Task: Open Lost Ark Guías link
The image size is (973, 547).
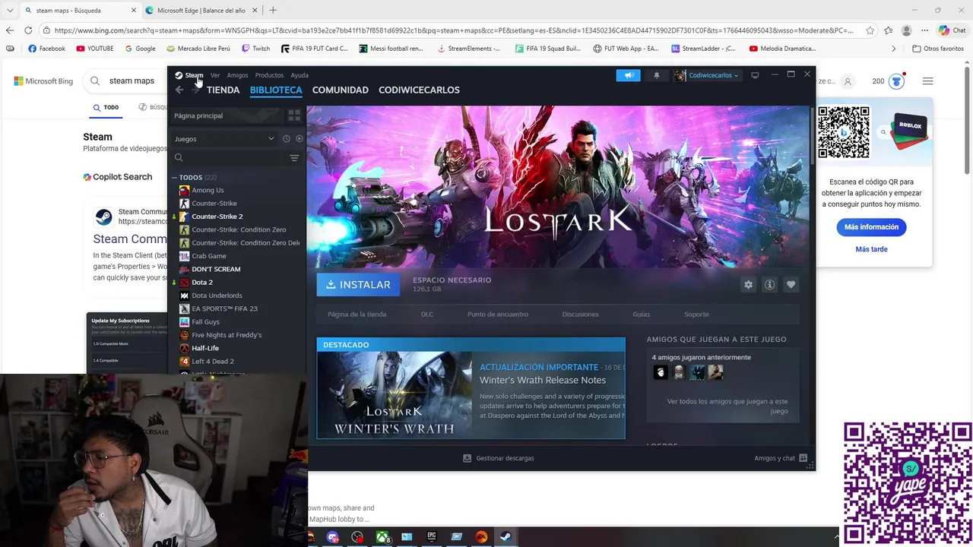Action: (x=641, y=314)
